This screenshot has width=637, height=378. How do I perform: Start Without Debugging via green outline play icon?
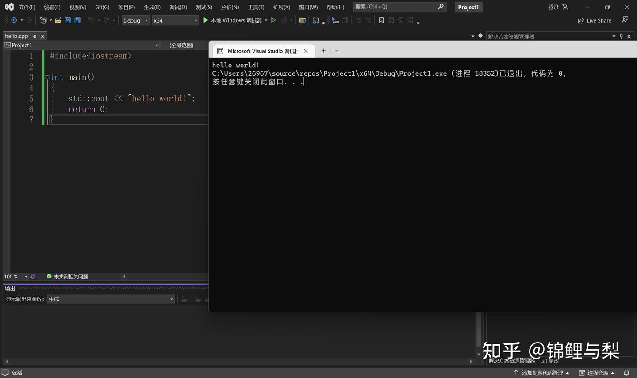(273, 20)
